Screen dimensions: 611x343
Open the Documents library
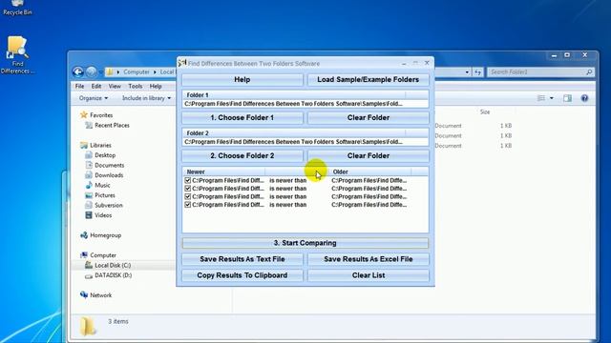[x=105, y=165]
